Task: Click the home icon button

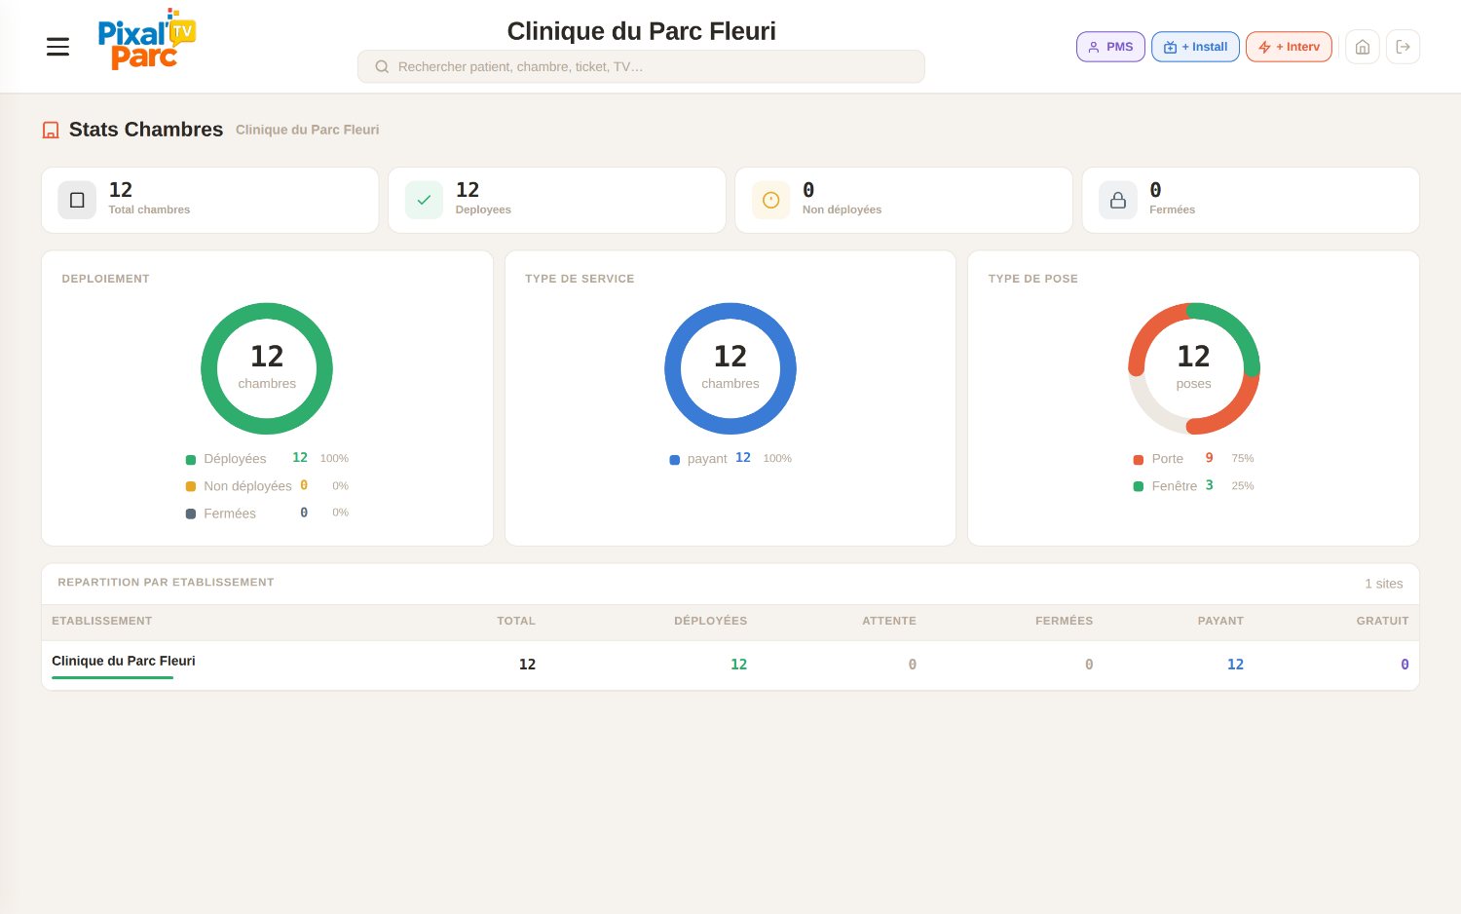Action: point(1363,47)
